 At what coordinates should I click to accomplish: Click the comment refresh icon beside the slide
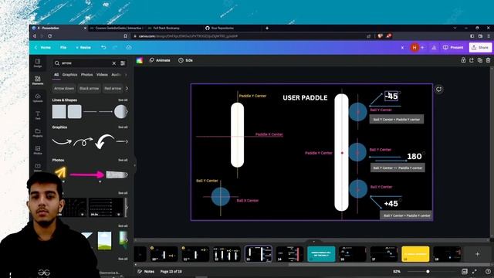coord(439,90)
